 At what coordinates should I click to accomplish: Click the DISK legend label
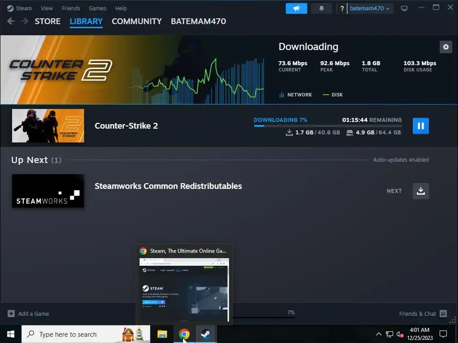tap(333, 95)
